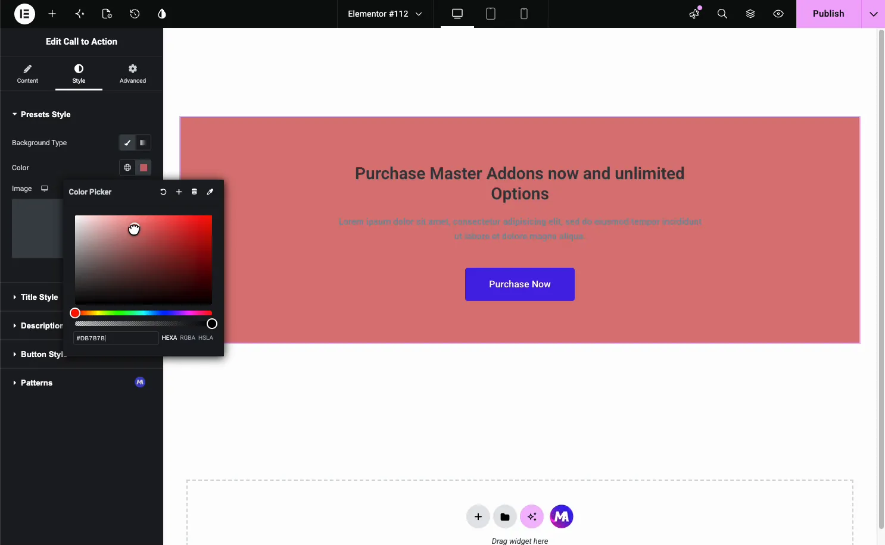Open the document settings page icon
885x545 pixels.
107,14
